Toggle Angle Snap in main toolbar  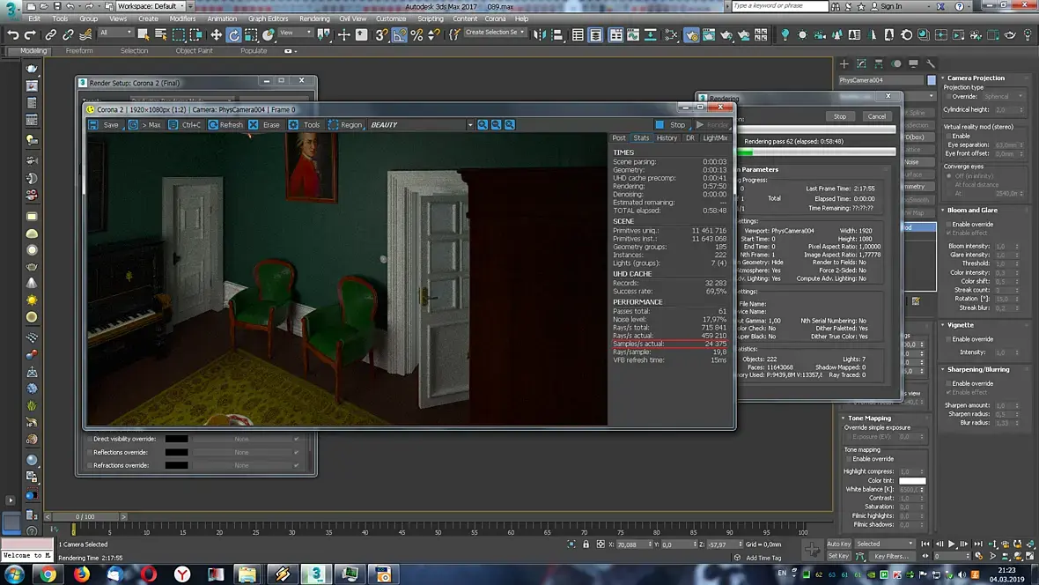point(400,35)
